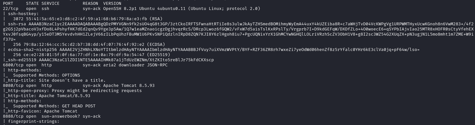Screen dimensions: 475x125
Task: Click the 8888/tcp sun-answerbook entry
Action: 52,116
